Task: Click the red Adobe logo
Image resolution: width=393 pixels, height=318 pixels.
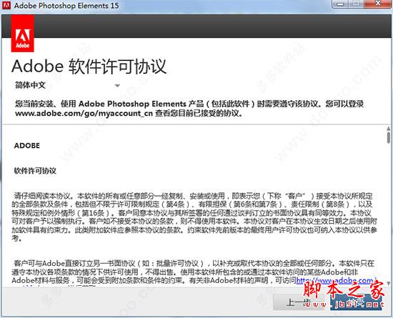Action: 23,34
